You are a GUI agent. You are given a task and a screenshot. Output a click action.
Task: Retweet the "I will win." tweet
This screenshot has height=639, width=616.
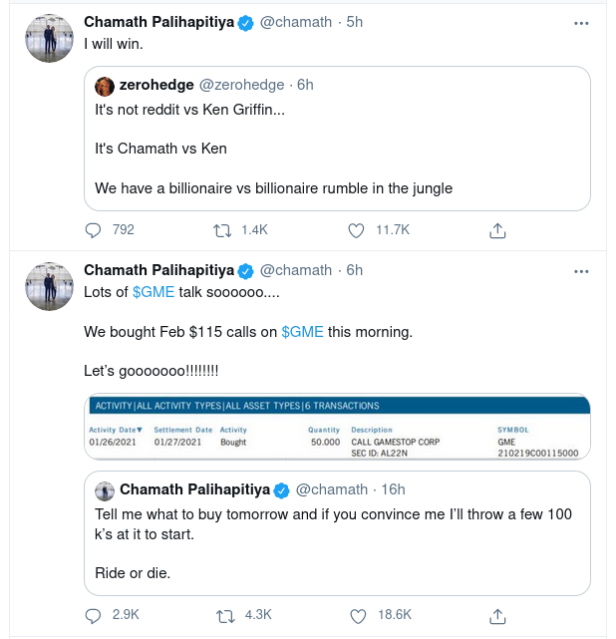224,230
